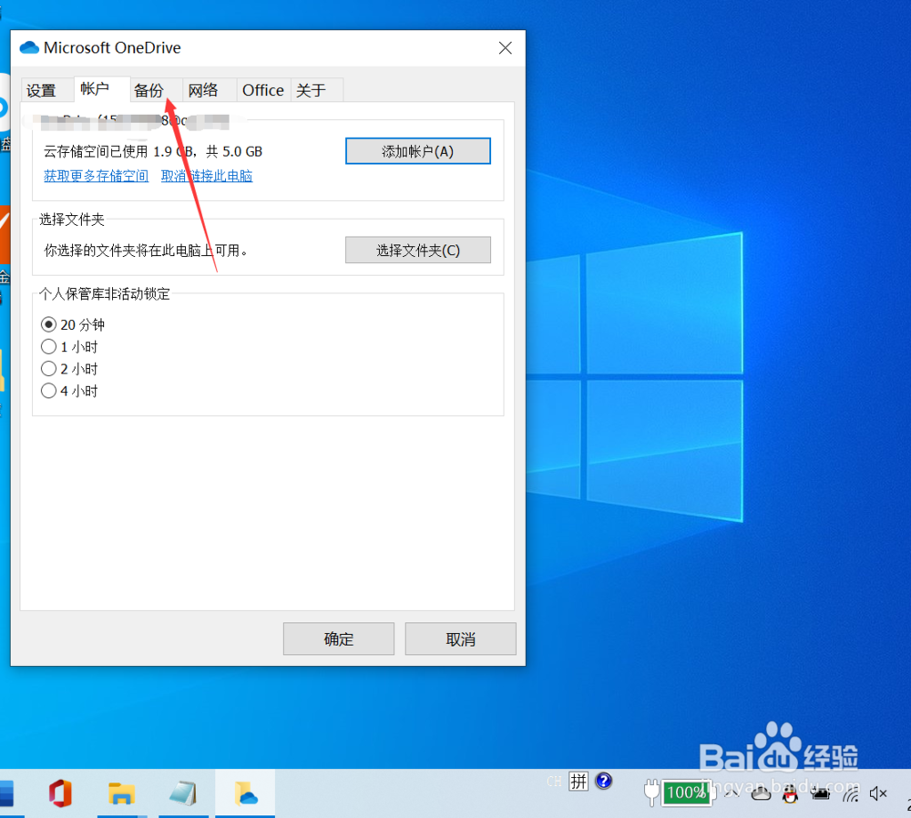The image size is (911, 818).
Task: Open Wi-Fi network tray icon
Action: 850,793
